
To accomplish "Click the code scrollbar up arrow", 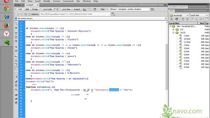I will (x=167, y=22).
